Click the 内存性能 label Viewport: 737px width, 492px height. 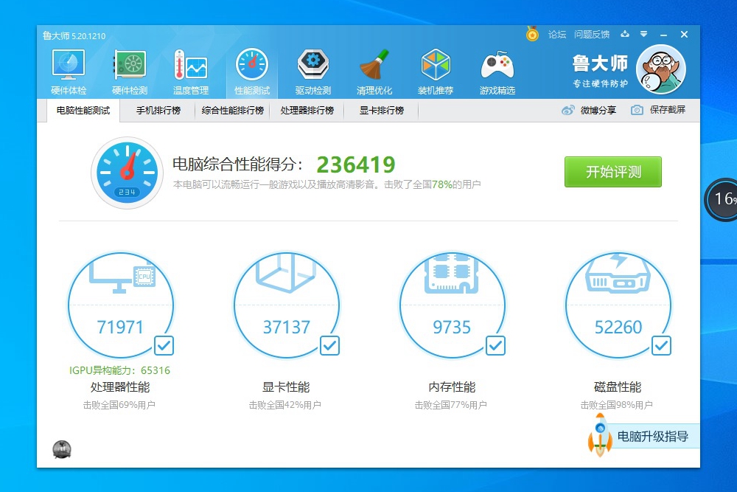453,387
